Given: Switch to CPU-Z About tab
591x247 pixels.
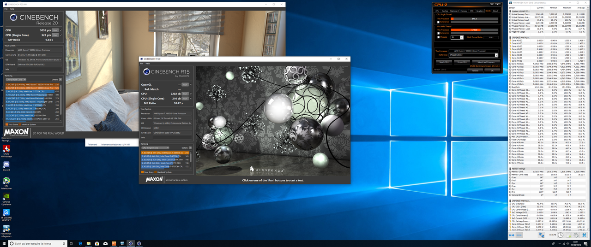Looking at the screenshot, I should [x=495, y=11].
